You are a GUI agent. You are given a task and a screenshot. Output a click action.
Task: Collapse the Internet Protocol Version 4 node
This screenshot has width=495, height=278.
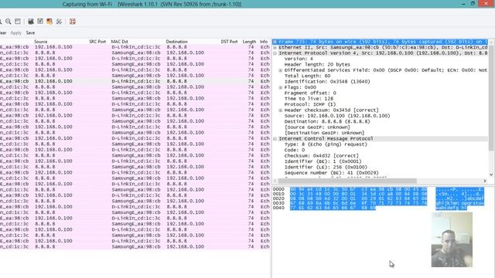(275, 53)
